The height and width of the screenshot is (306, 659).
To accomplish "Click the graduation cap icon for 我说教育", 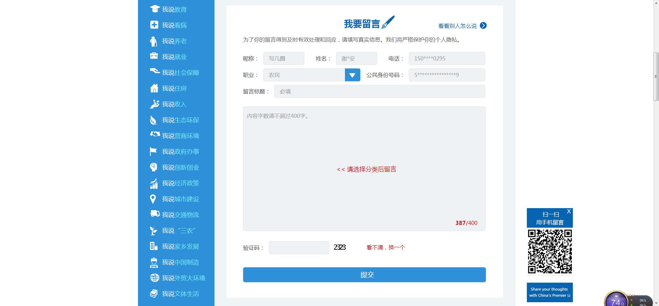I will pyautogui.click(x=155, y=9).
